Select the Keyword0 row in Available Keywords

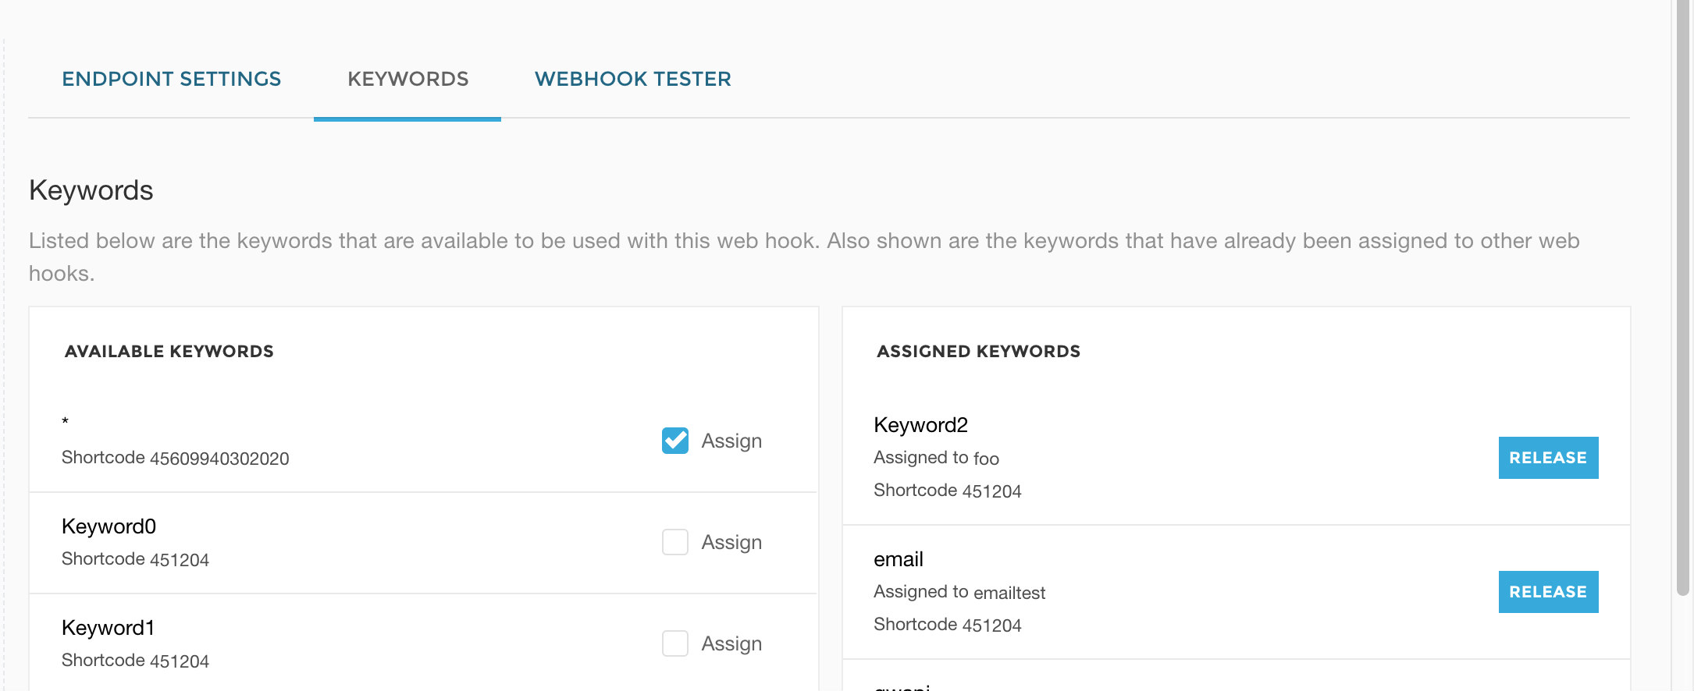pyautogui.click(x=109, y=526)
